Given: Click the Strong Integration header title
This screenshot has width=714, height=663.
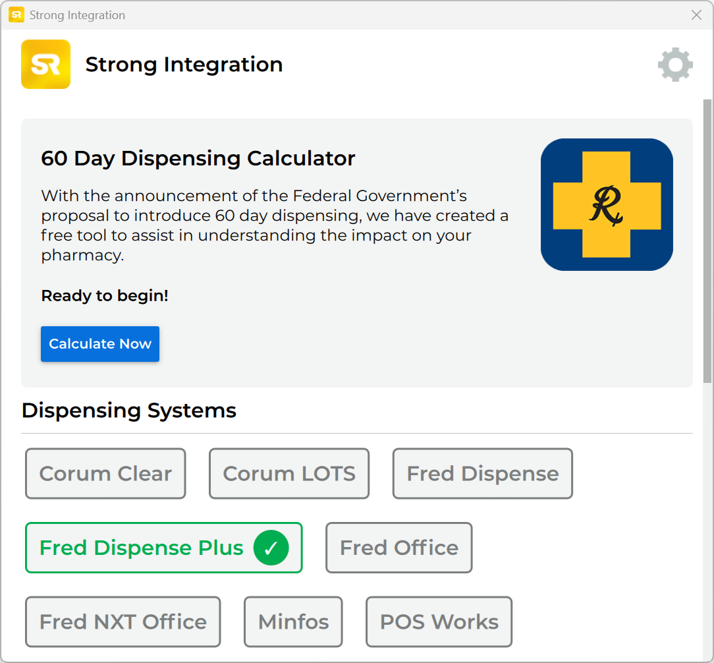Looking at the screenshot, I should pos(184,64).
